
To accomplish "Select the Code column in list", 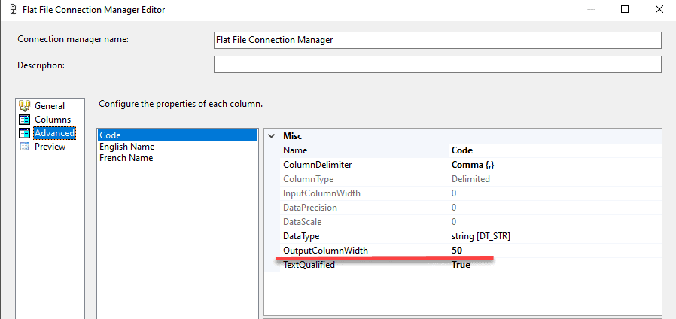I will 111,135.
